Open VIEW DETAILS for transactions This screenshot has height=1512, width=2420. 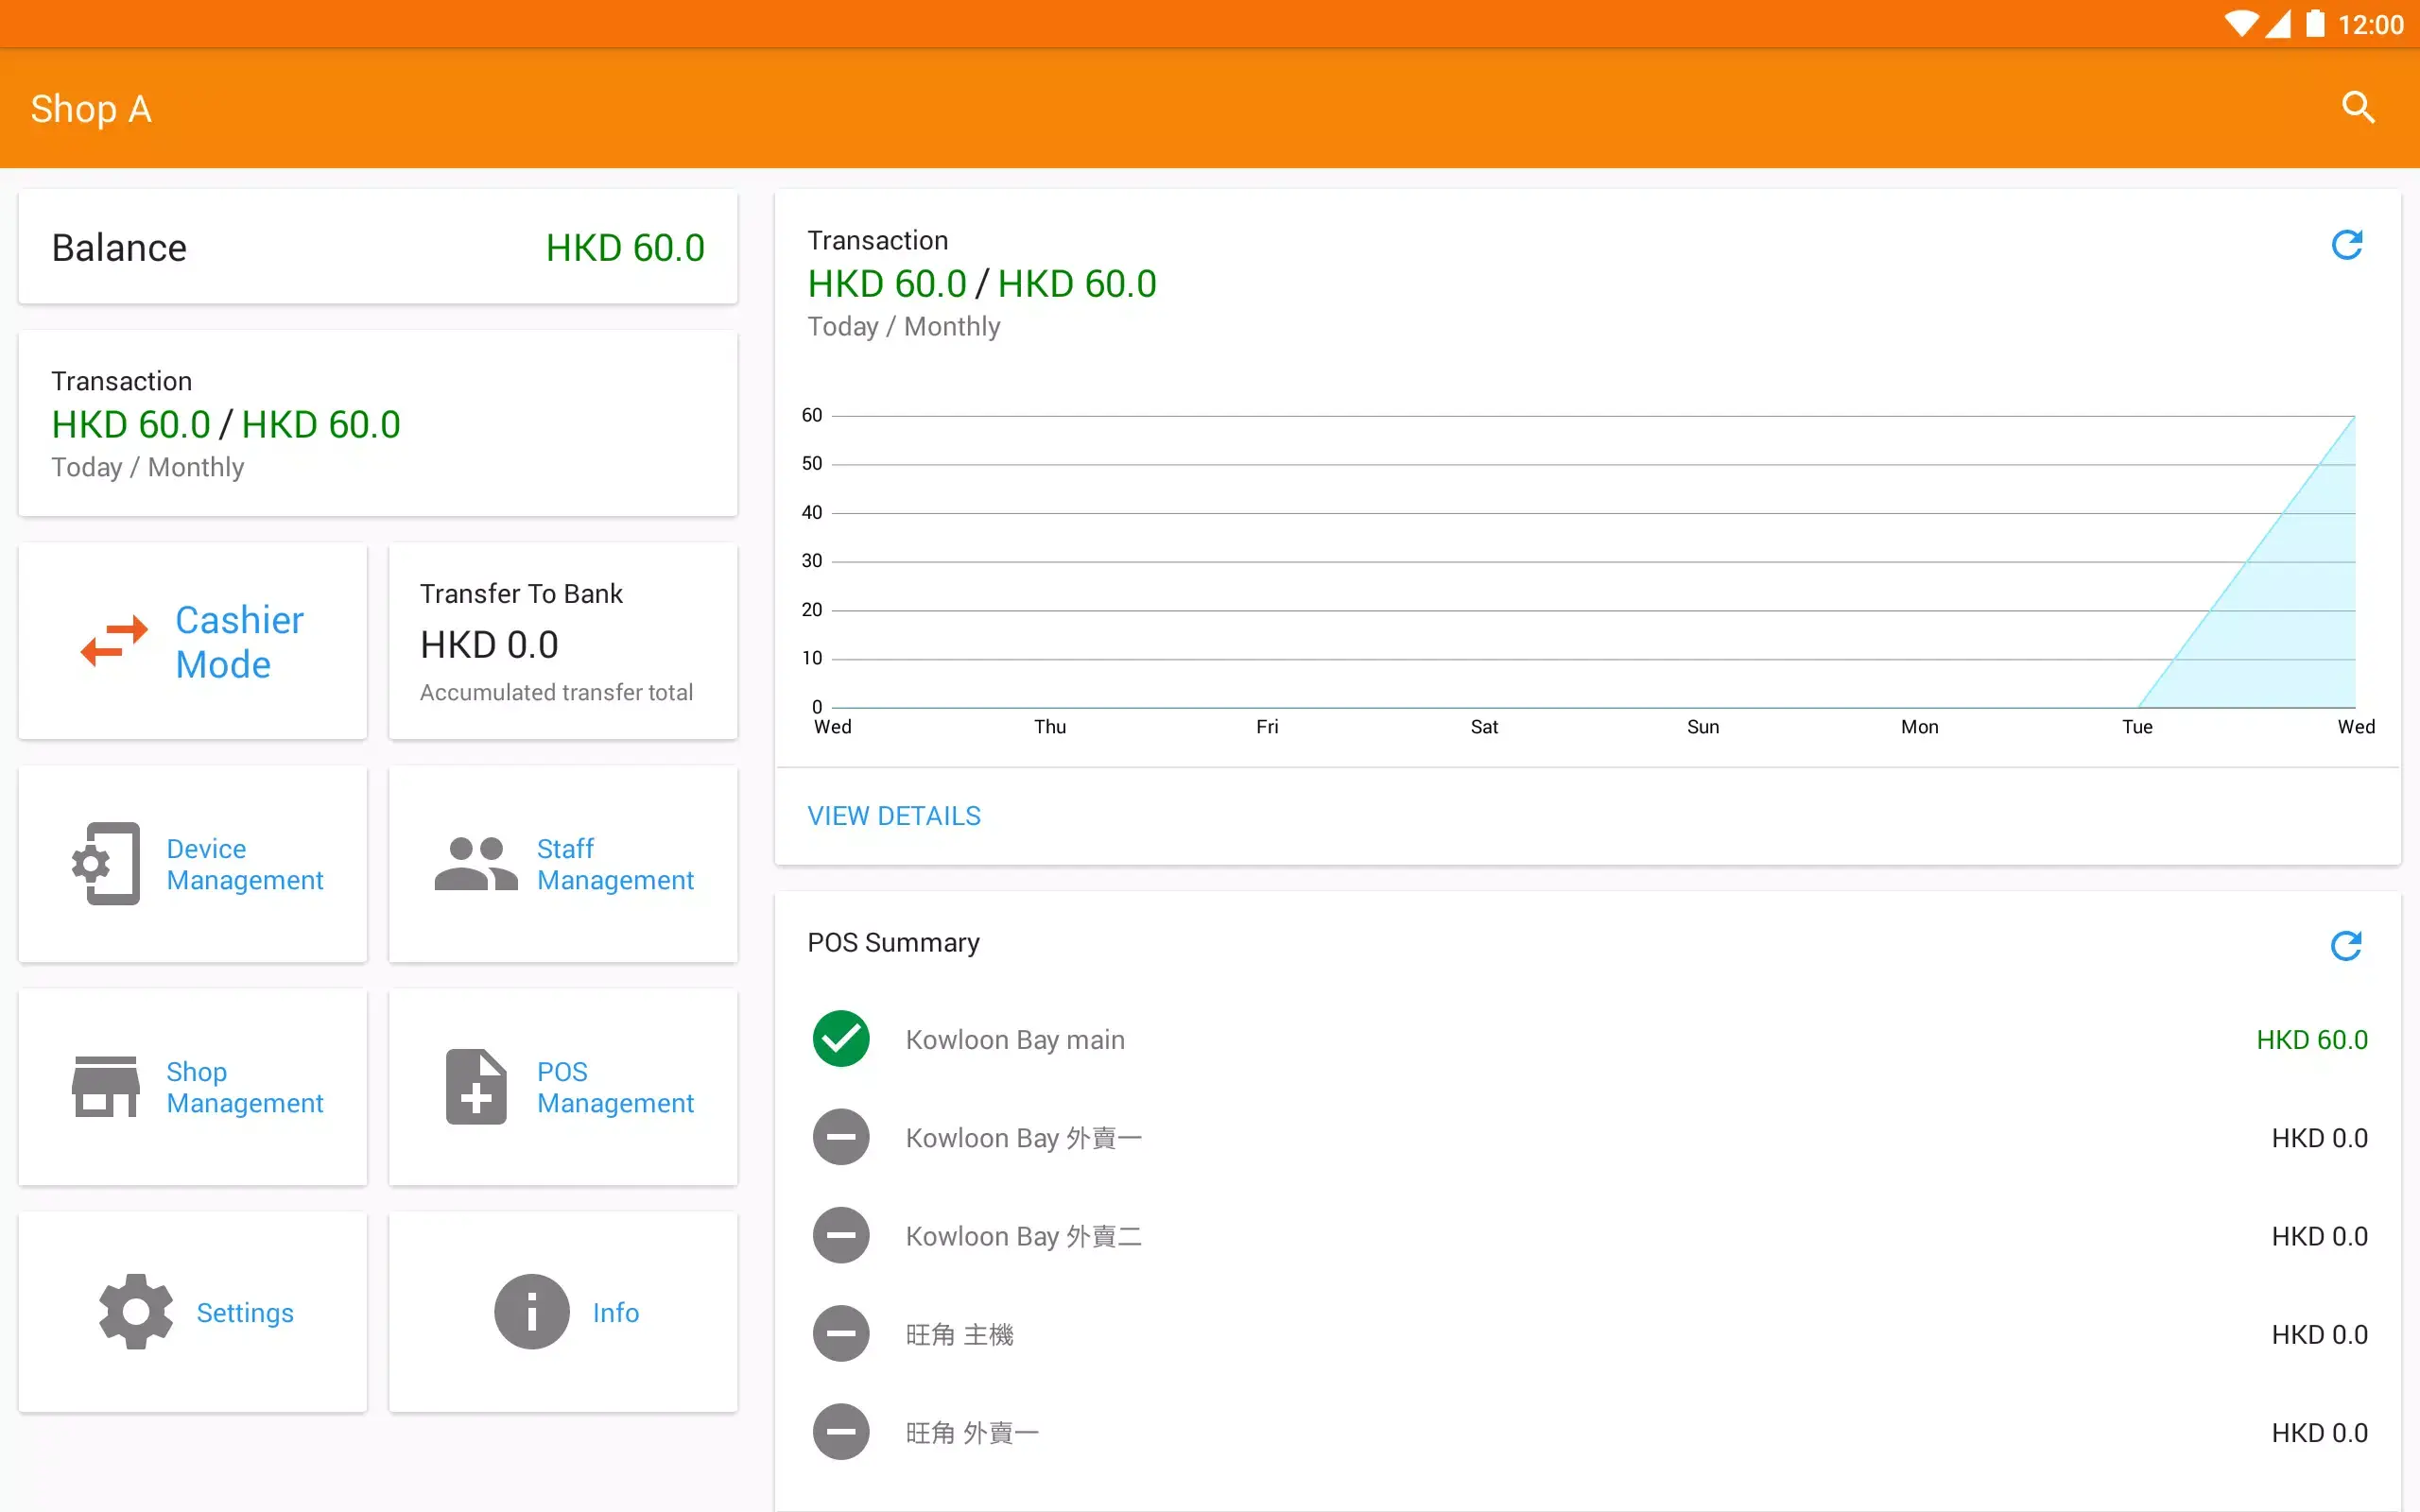pyautogui.click(x=893, y=815)
